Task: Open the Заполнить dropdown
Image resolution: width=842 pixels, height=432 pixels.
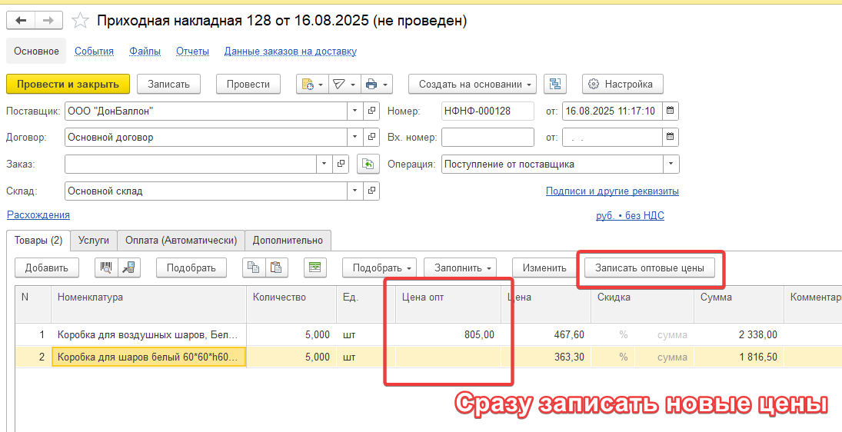Action: [460, 268]
